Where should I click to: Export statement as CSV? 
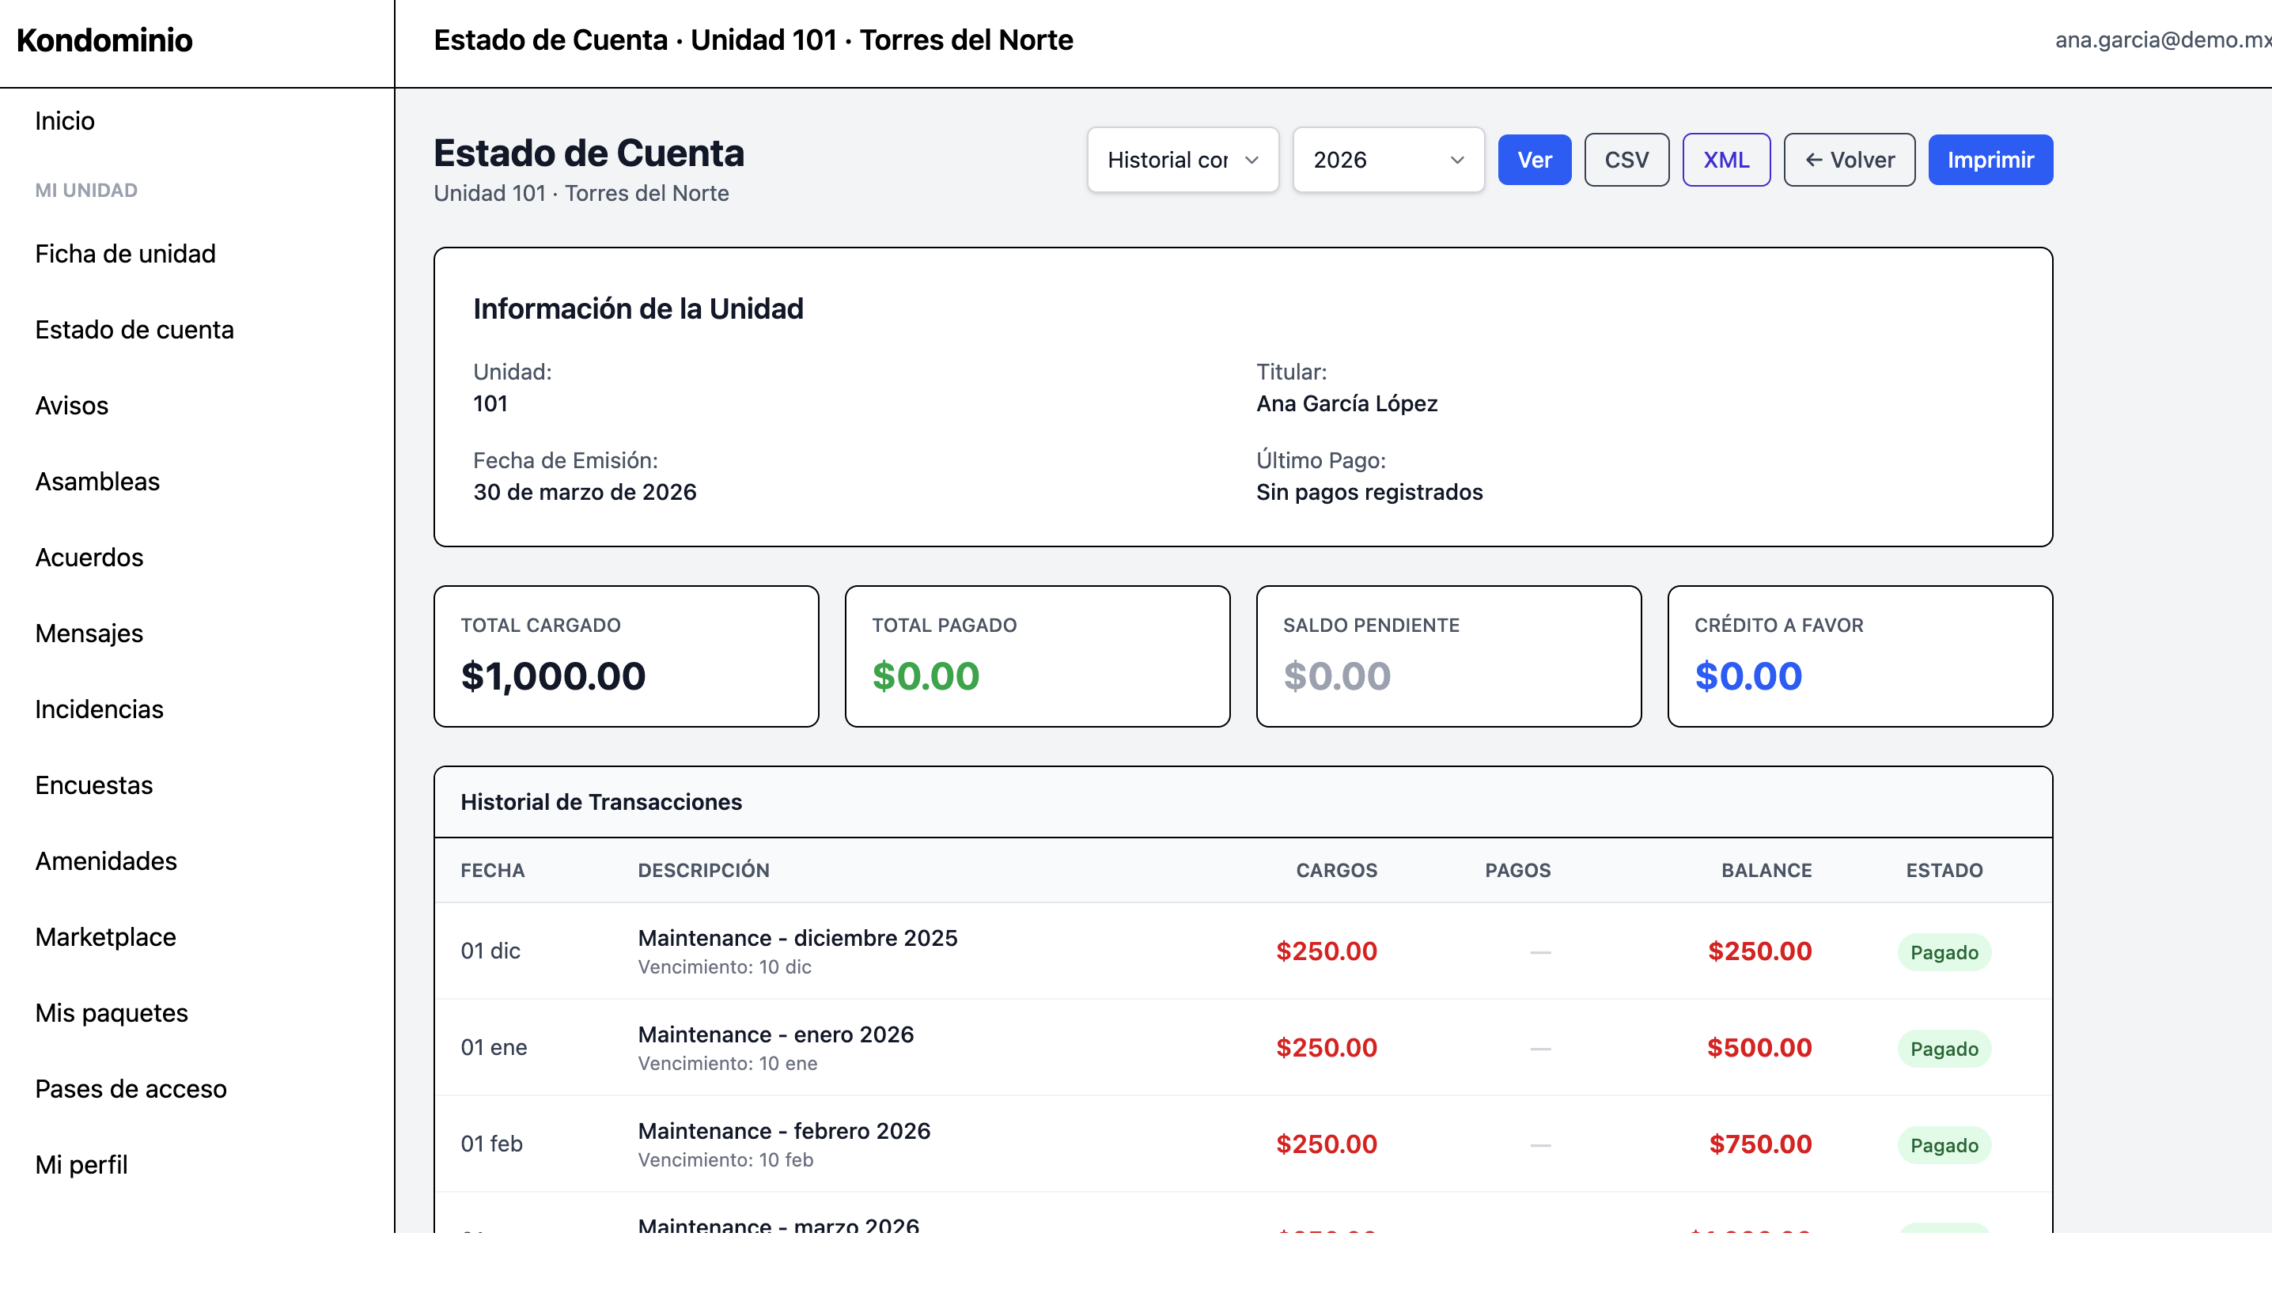click(1626, 161)
